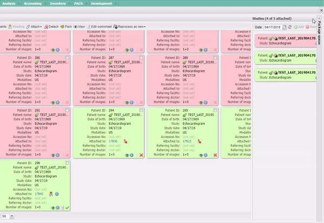The image size is (324, 223).
Task: Click refresh icon in Studies panel
Action: coord(290,27)
